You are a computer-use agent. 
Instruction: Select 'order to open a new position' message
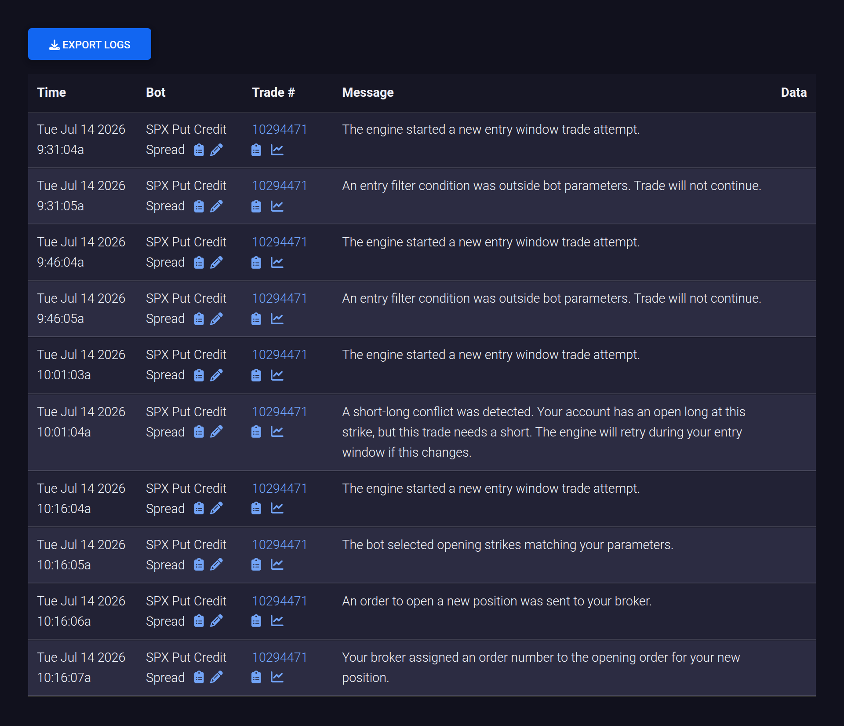[497, 601]
